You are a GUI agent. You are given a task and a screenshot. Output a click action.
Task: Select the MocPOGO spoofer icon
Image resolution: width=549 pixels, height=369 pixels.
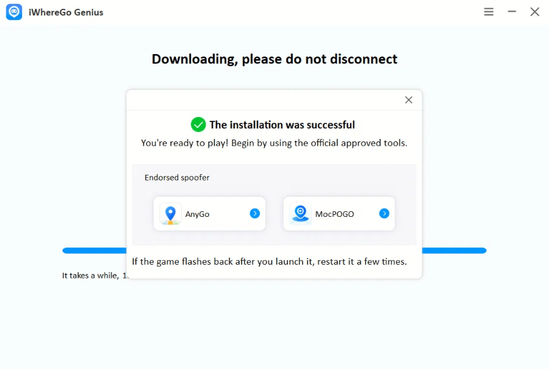tap(299, 213)
